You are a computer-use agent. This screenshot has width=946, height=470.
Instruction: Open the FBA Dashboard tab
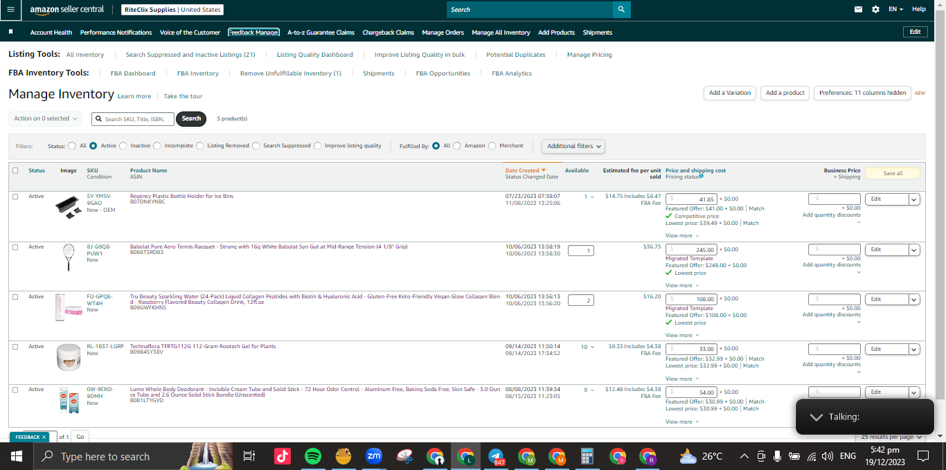point(133,73)
